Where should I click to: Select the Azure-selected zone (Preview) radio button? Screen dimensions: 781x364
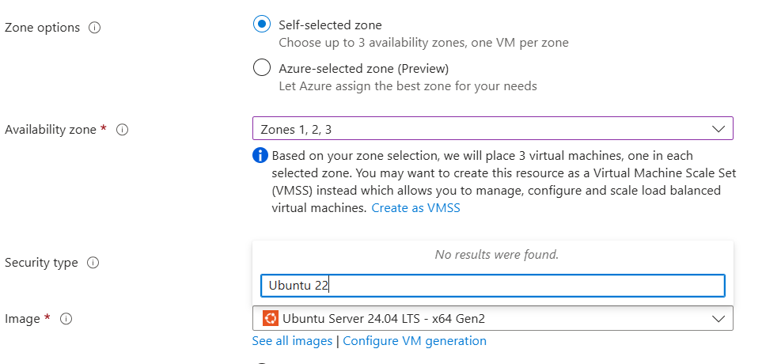(262, 68)
